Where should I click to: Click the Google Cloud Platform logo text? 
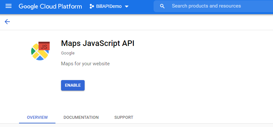coord(50,7)
